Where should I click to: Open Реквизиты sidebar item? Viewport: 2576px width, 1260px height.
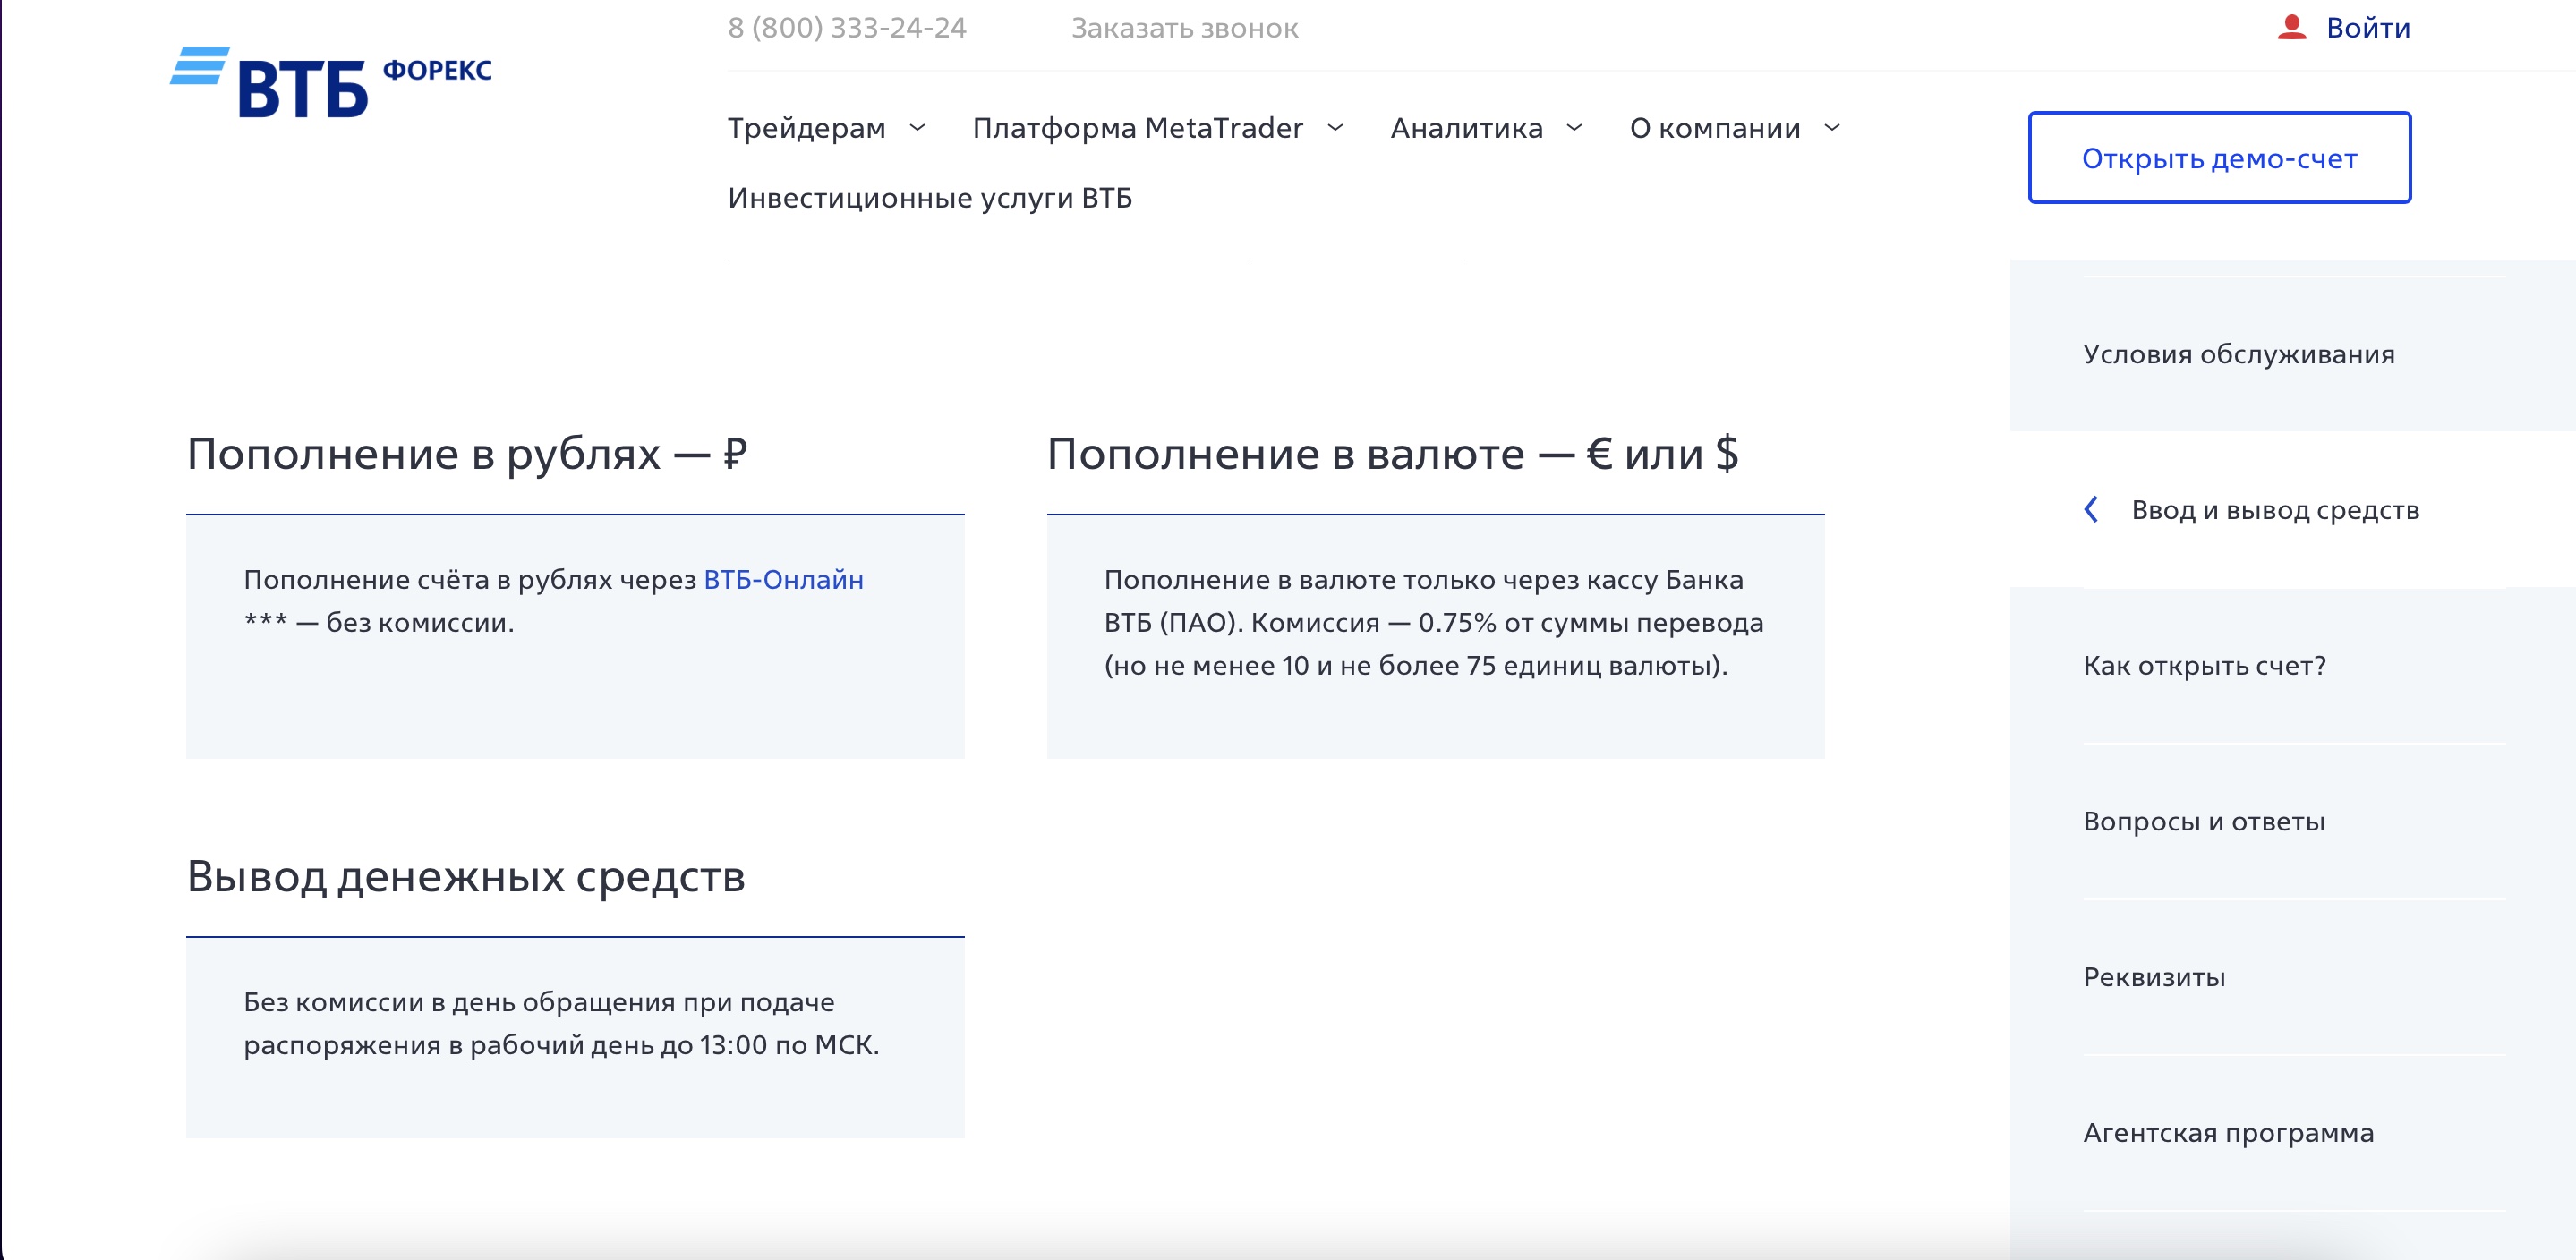pyautogui.click(x=2154, y=977)
